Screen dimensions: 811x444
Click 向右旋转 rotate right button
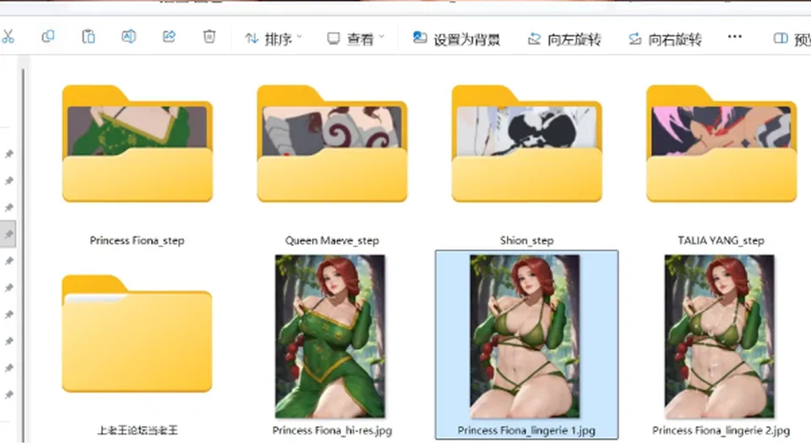pyautogui.click(x=665, y=39)
